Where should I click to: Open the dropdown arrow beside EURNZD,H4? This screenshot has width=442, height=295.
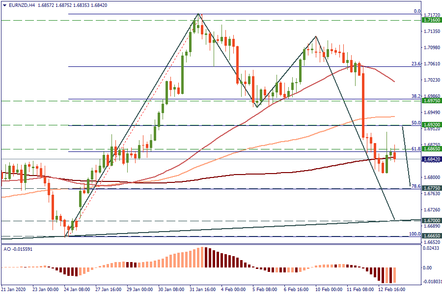(4, 5)
